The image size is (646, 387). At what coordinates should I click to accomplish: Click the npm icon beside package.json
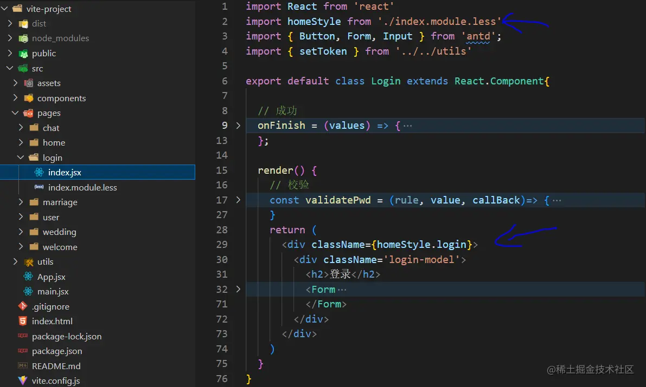23,351
